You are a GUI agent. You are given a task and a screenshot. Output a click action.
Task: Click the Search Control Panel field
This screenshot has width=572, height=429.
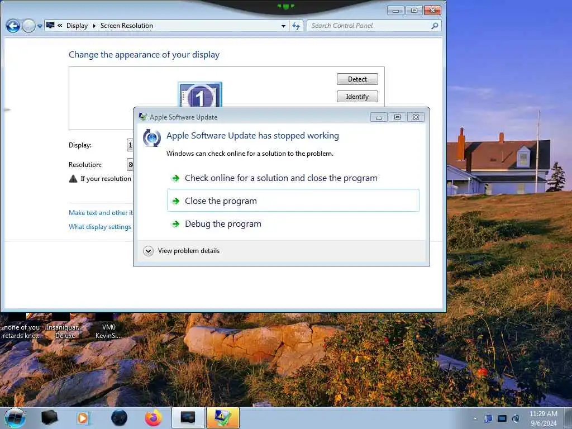point(369,26)
